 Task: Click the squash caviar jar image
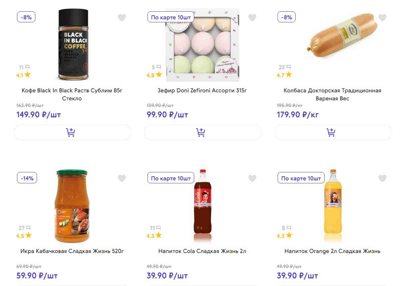pos(72,206)
